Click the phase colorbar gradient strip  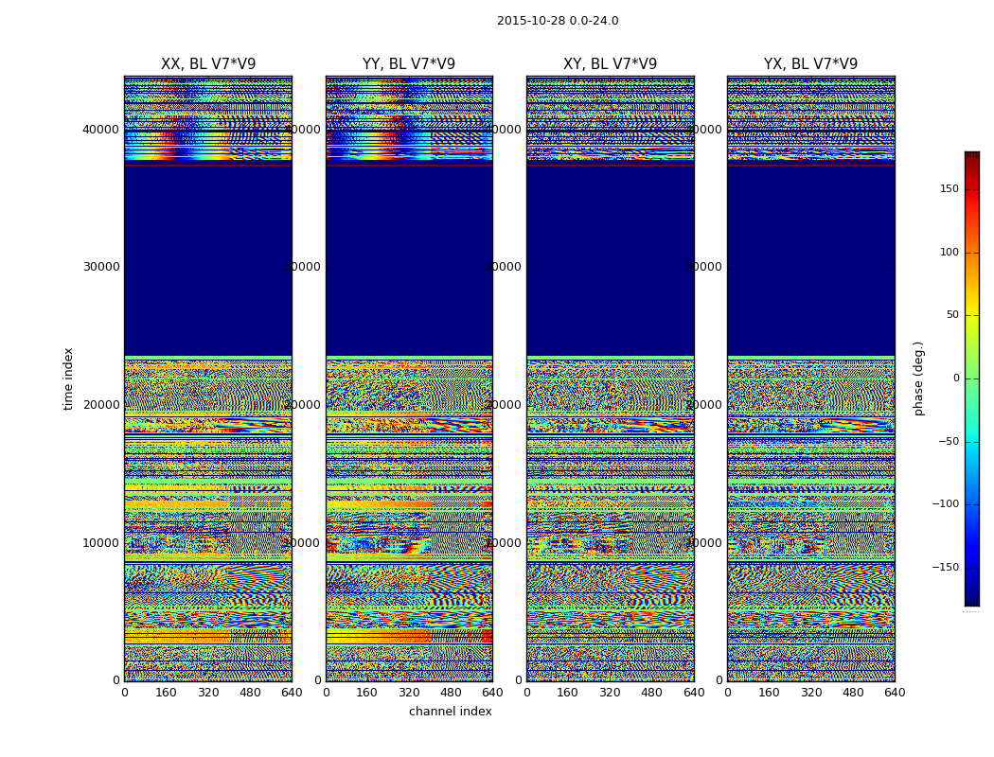(x=972, y=378)
